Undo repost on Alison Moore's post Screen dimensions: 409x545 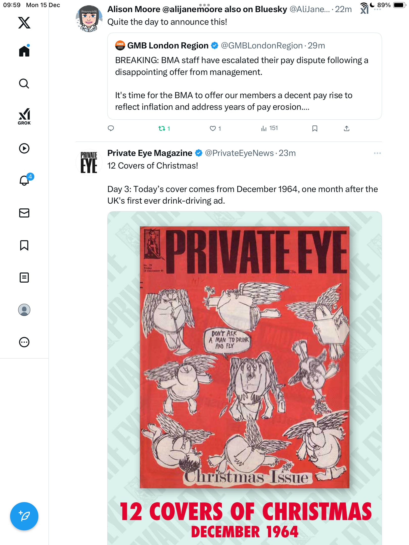[x=162, y=128]
